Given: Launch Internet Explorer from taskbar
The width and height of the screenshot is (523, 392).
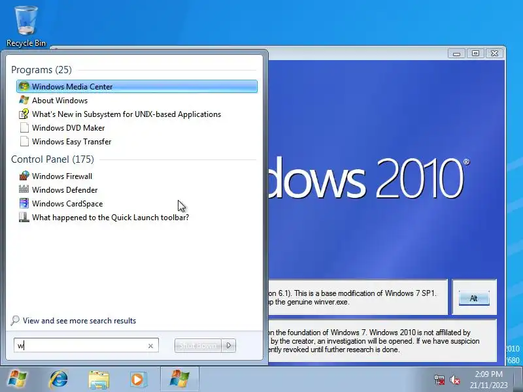Looking at the screenshot, I should point(58,380).
